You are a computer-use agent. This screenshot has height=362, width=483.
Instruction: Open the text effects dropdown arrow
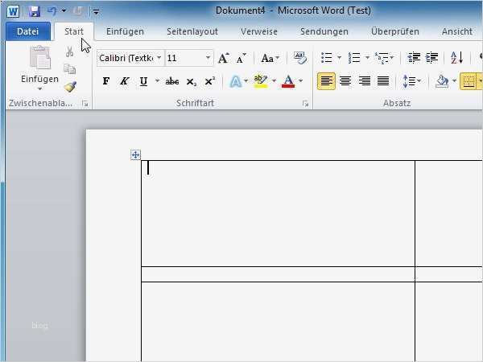tap(246, 81)
